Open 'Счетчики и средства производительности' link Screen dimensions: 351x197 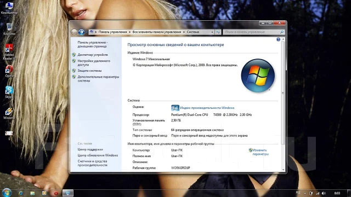[x=93, y=163]
